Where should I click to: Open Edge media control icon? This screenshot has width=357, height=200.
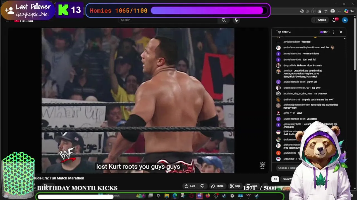(319, 11)
